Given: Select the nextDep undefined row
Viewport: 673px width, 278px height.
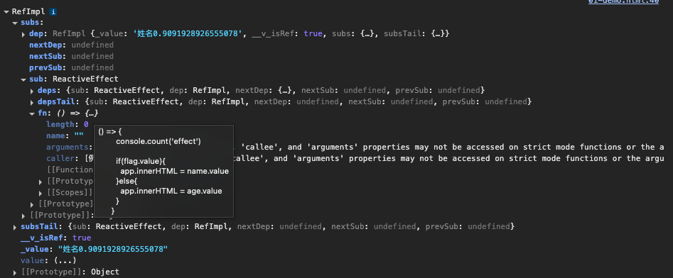Looking at the screenshot, I should [71, 45].
